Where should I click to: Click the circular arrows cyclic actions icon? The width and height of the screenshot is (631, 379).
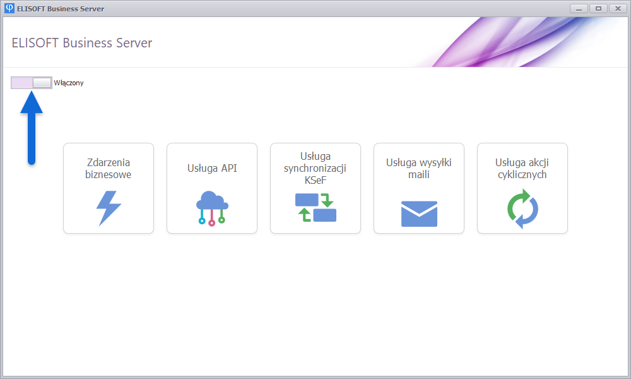pyautogui.click(x=522, y=210)
